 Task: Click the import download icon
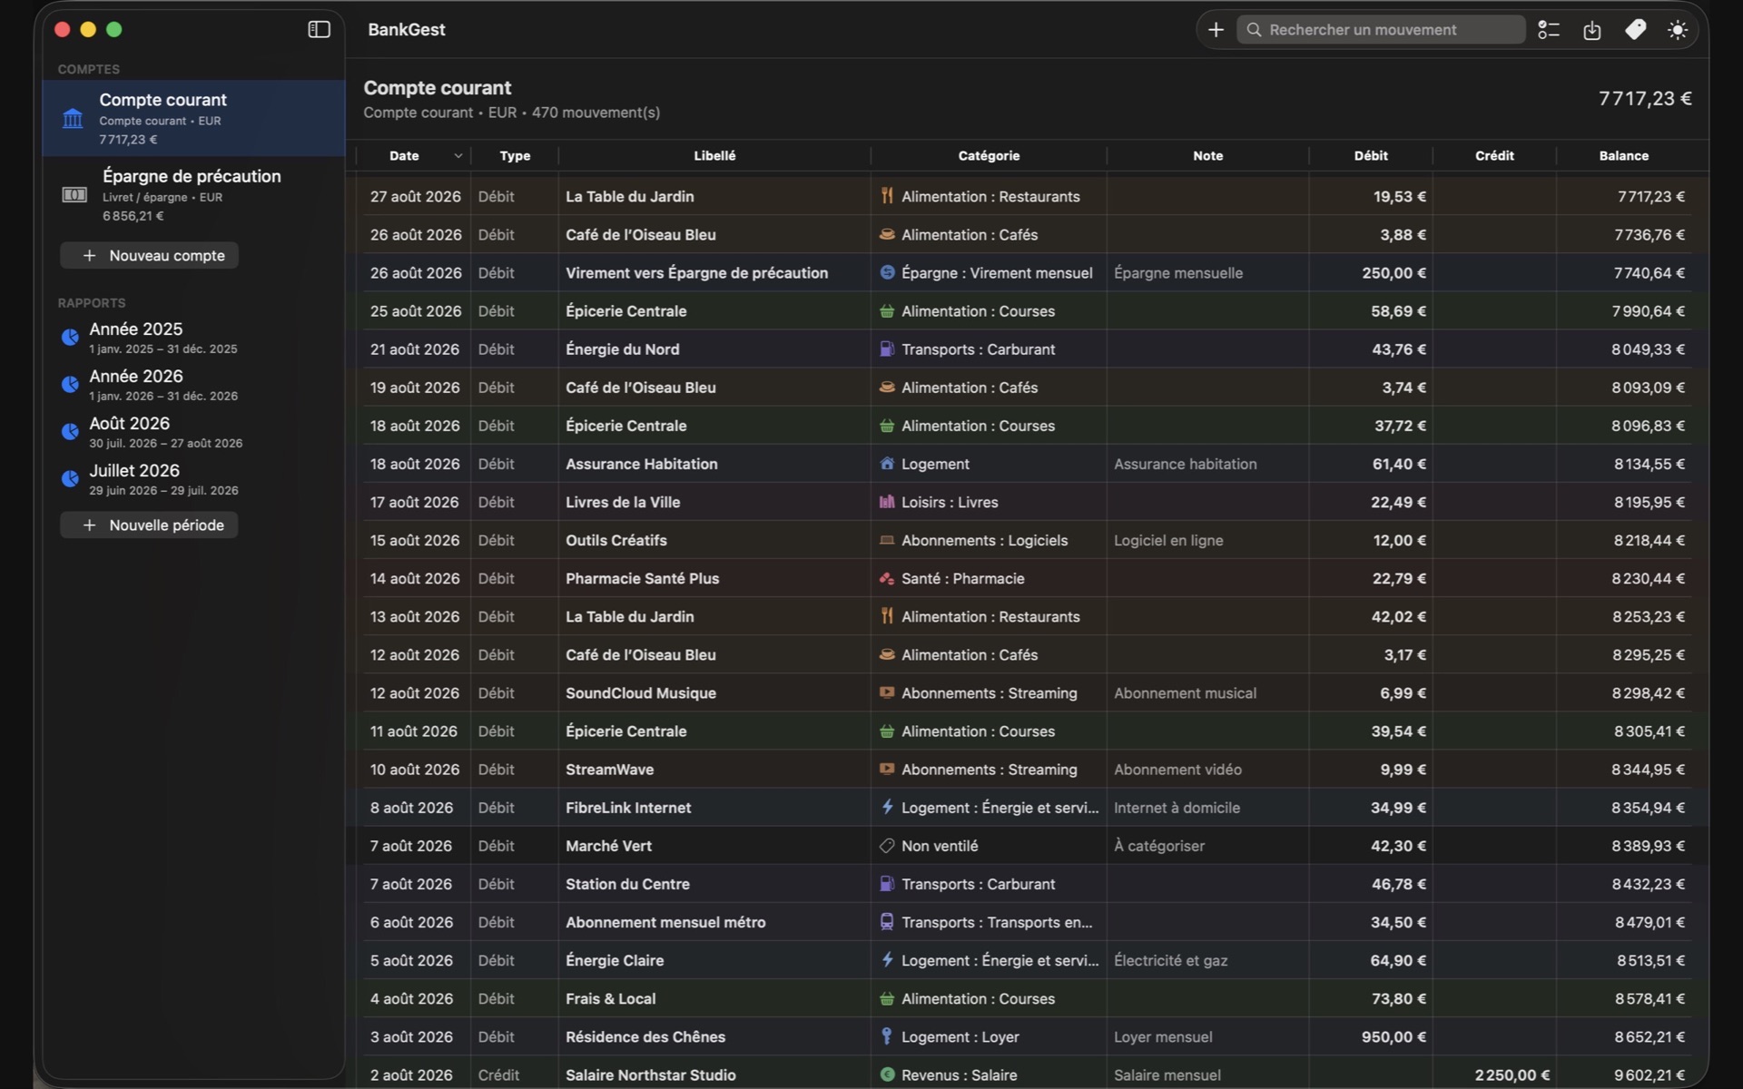(x=1592, y=30)
